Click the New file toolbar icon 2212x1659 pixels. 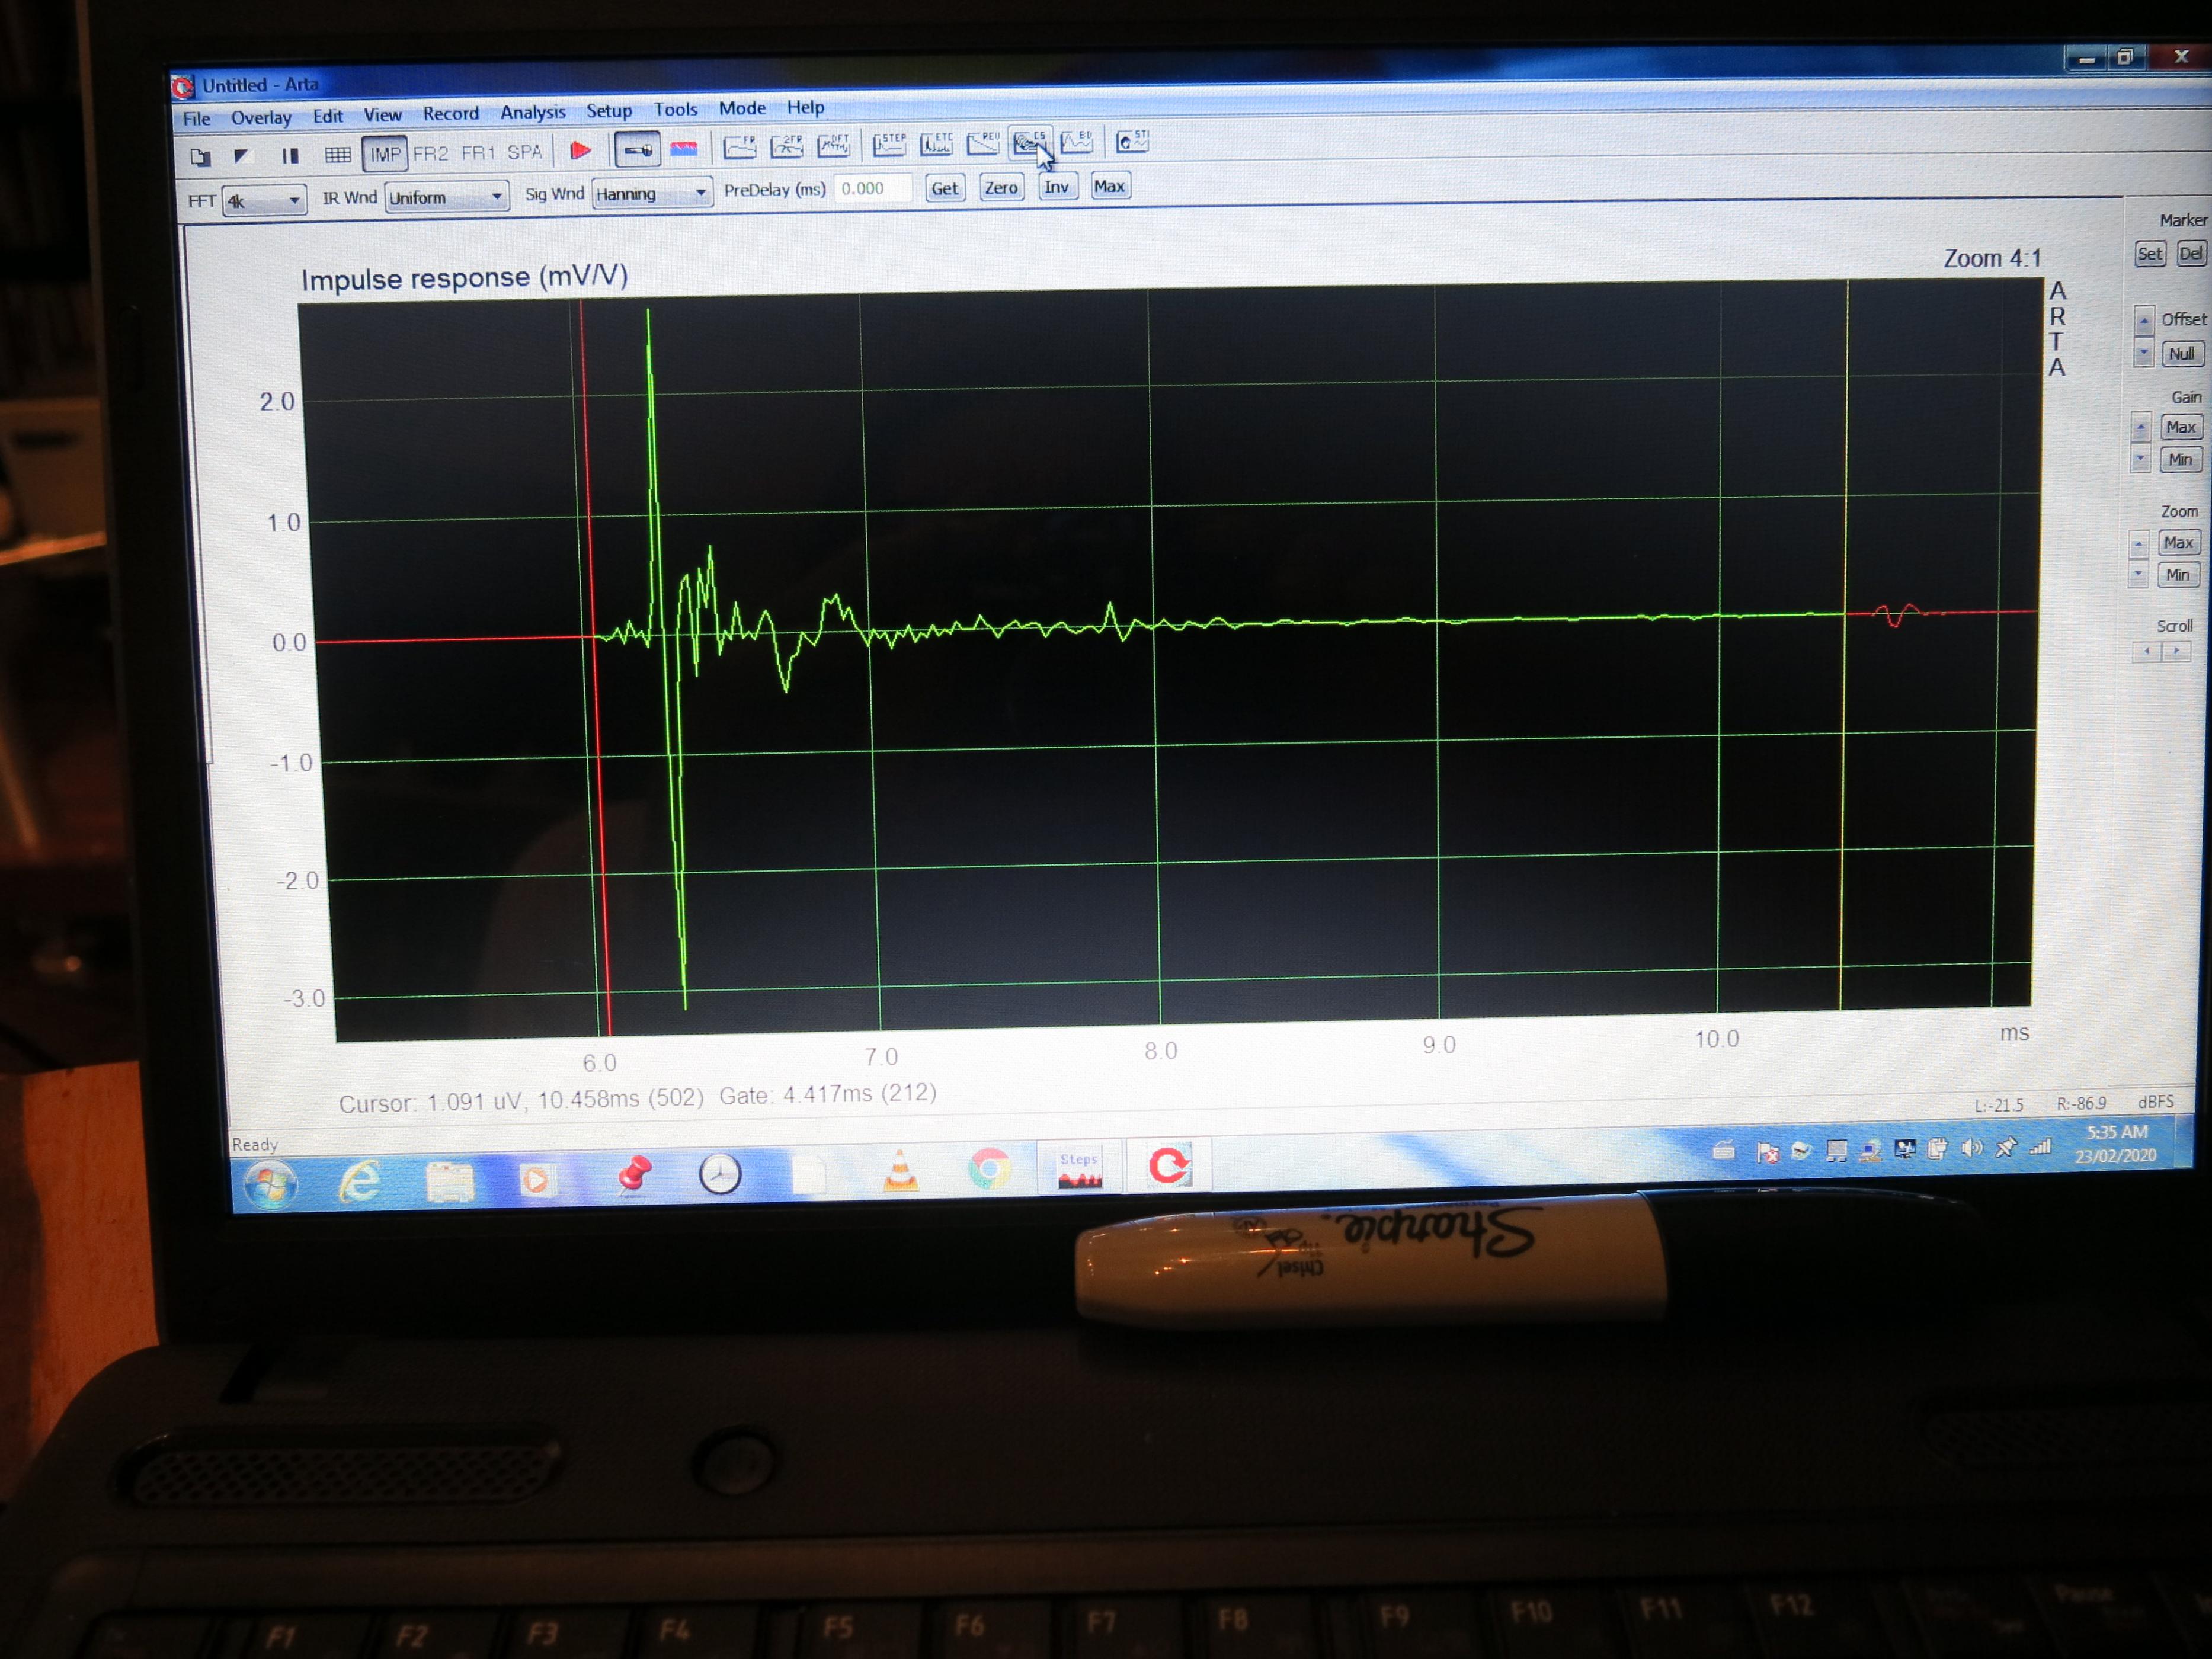pyautogui.click(x=200, y=157)
